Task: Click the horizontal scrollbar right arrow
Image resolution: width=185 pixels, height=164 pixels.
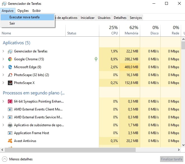Action: [x=179, y=150]
